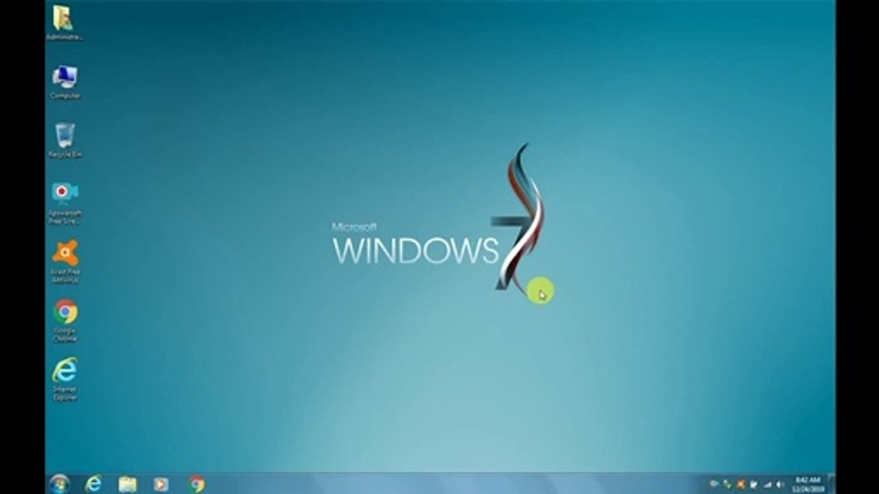879x494 pixels.
Task: Select the Internet Explorer desktop shortcut
Action: 65,379
